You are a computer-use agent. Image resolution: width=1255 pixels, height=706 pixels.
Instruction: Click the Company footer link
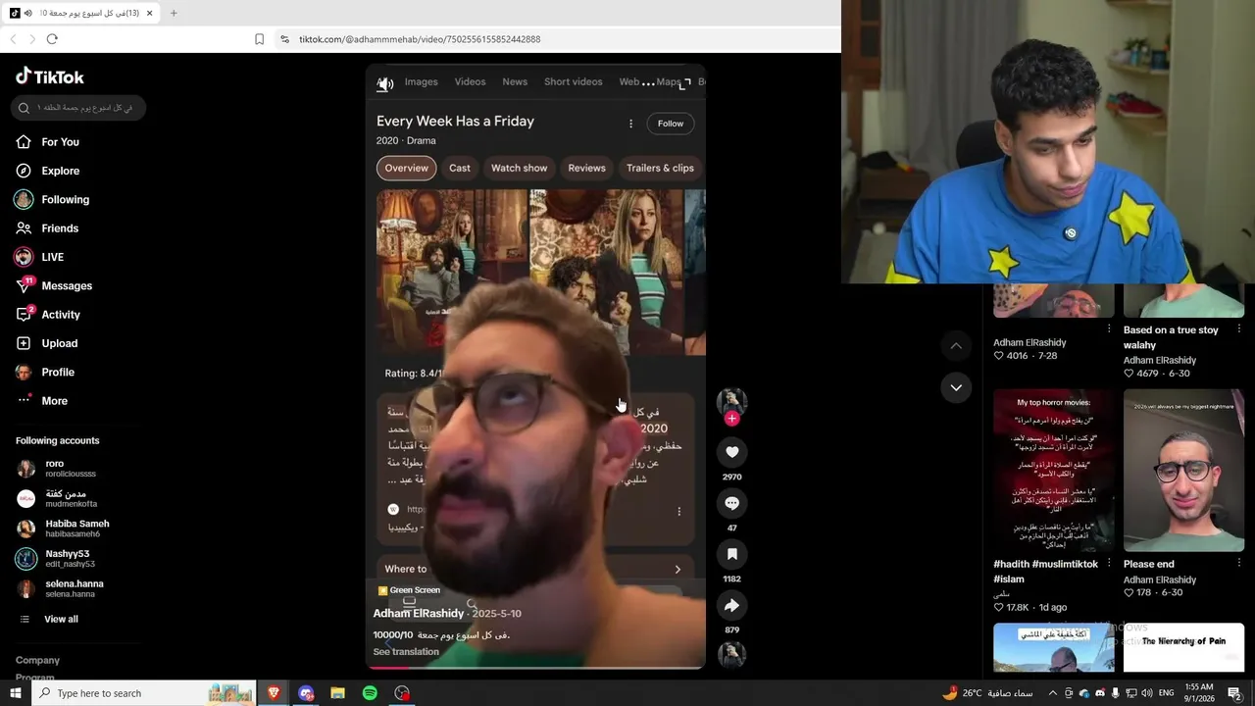(x=37, y=660)
